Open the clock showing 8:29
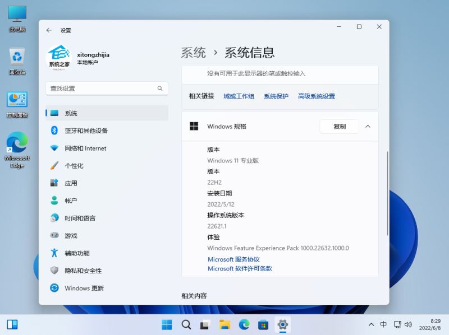This screenshot has width=449, height=335. [430, 324]
